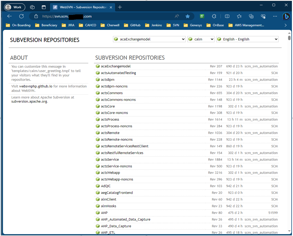
Task: Open the green extension icon in toolbar
Action: [x=202, y=16]
